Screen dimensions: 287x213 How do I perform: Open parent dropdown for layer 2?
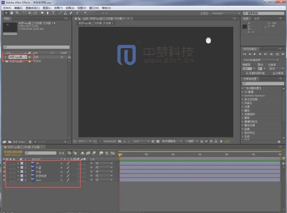pyautogui.click(x=104, y=167)
